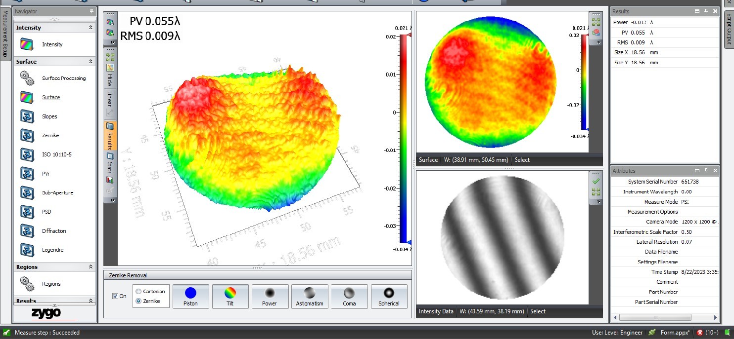
Task: Open the Script Output side tab
Action: click(729, 29)
